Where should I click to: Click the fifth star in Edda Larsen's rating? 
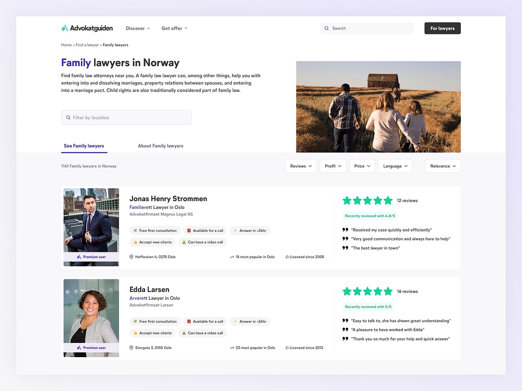[x=388, y=291]
